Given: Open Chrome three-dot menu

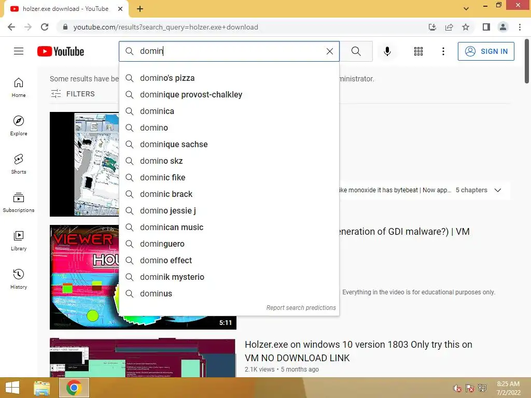Looking at the screenshot, I should tap(520, 27).
